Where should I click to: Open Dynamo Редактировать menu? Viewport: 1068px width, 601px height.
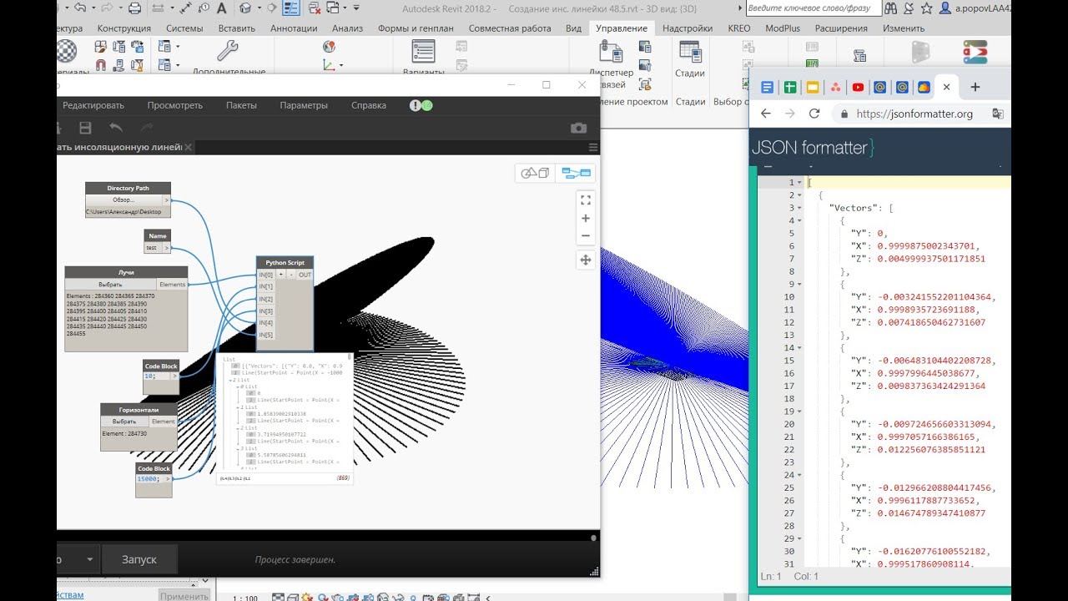(93, 105)
